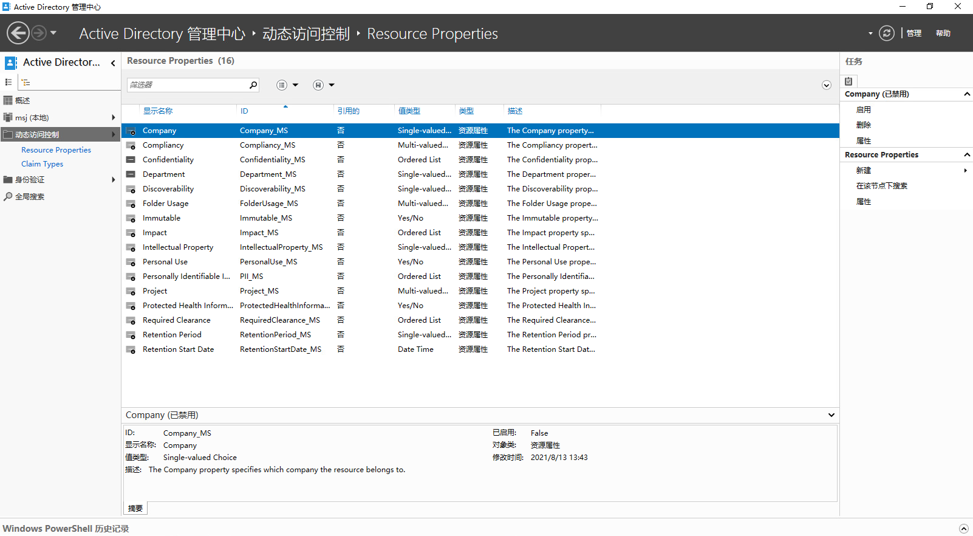Collapse the Company (已禁用) tasks section
Viewport: 973px width, 536px height.
(x=967, y=94)
